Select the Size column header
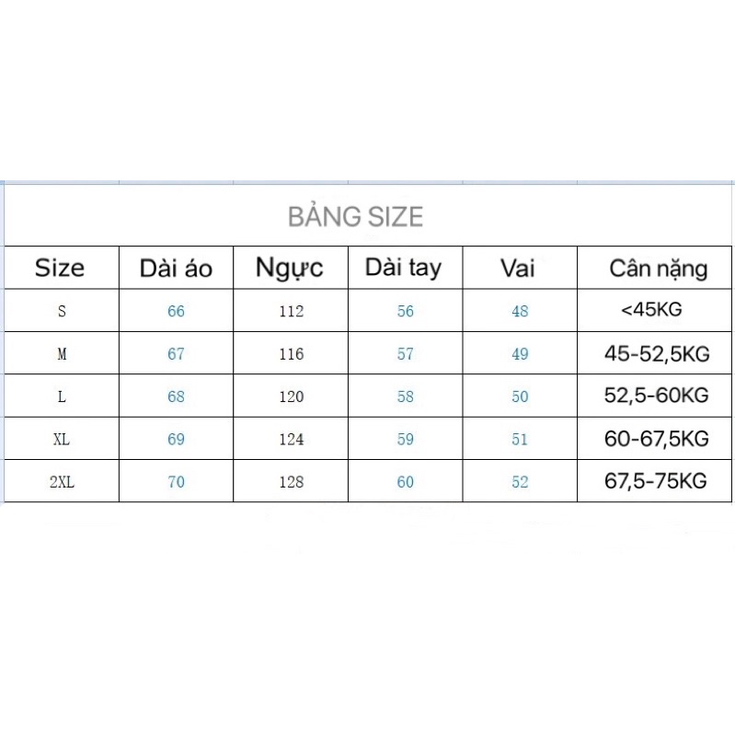This screenshot has width=735, height=735. (60, 268)
